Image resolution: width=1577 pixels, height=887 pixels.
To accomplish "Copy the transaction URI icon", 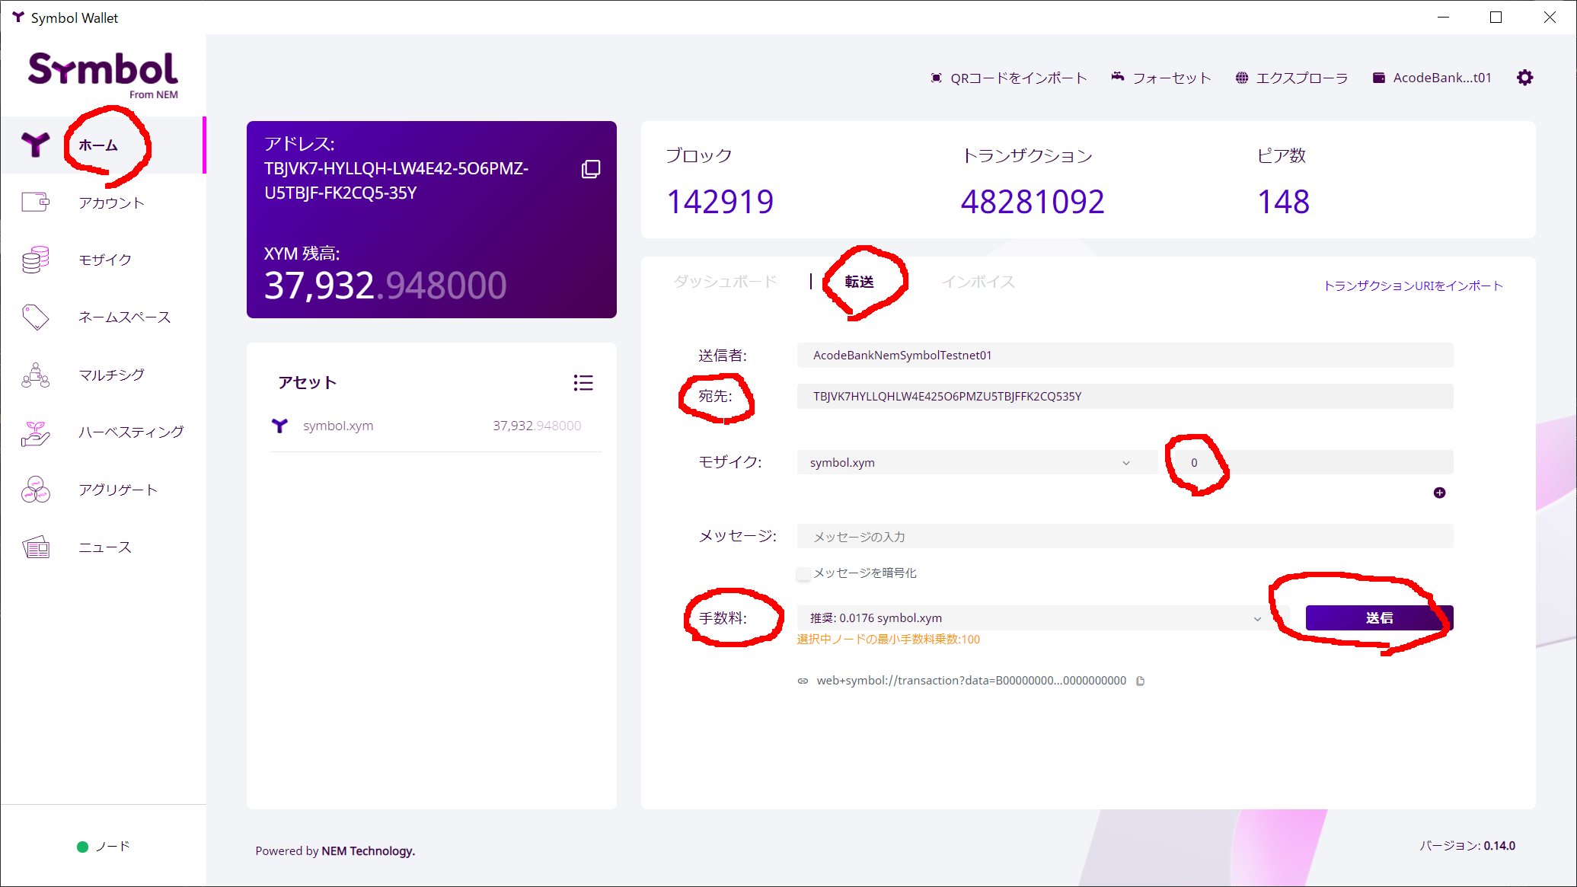I will coord(1140,681).
